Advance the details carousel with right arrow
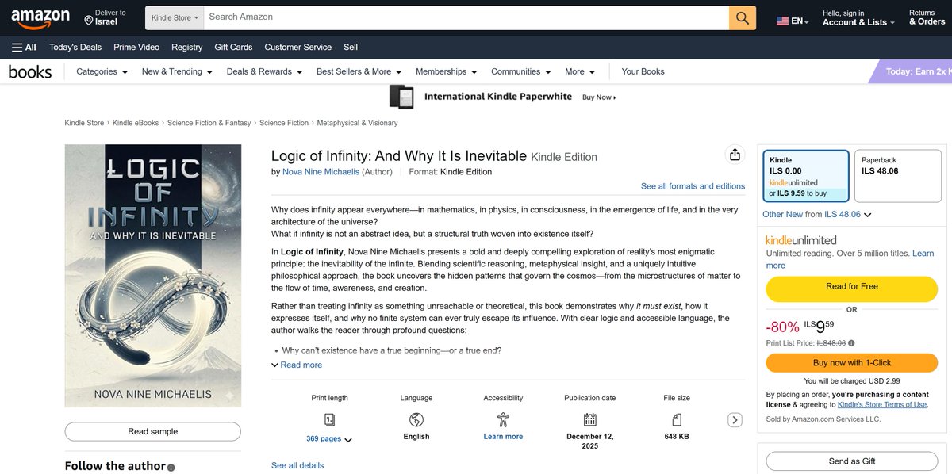 pos(735,420)
